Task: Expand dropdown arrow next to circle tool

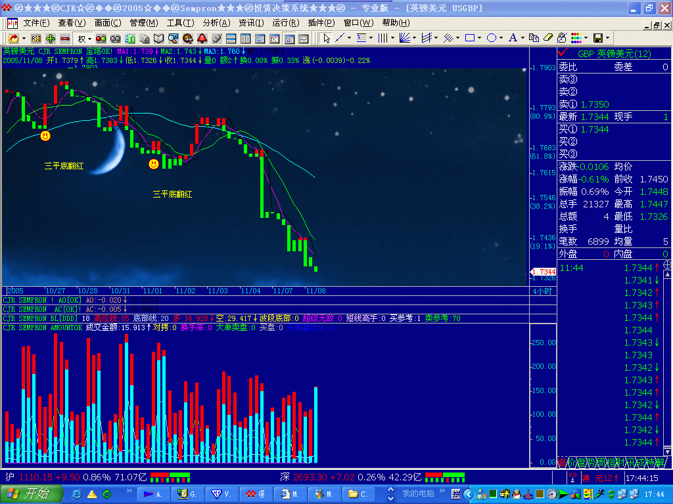Action: point(501,38)
